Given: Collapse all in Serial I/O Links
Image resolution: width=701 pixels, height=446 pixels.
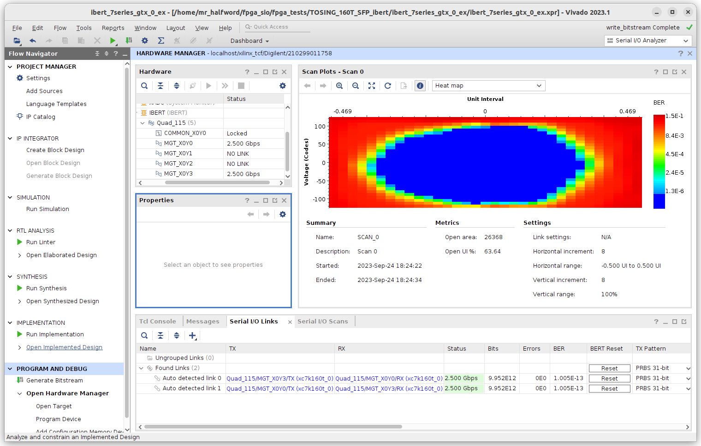Looking at the screenshot, I should (160, 335).
